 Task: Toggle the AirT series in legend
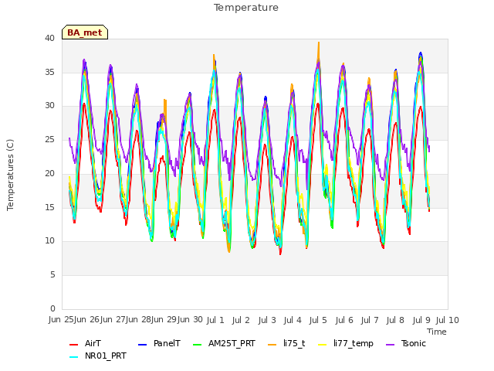[86, 343]
